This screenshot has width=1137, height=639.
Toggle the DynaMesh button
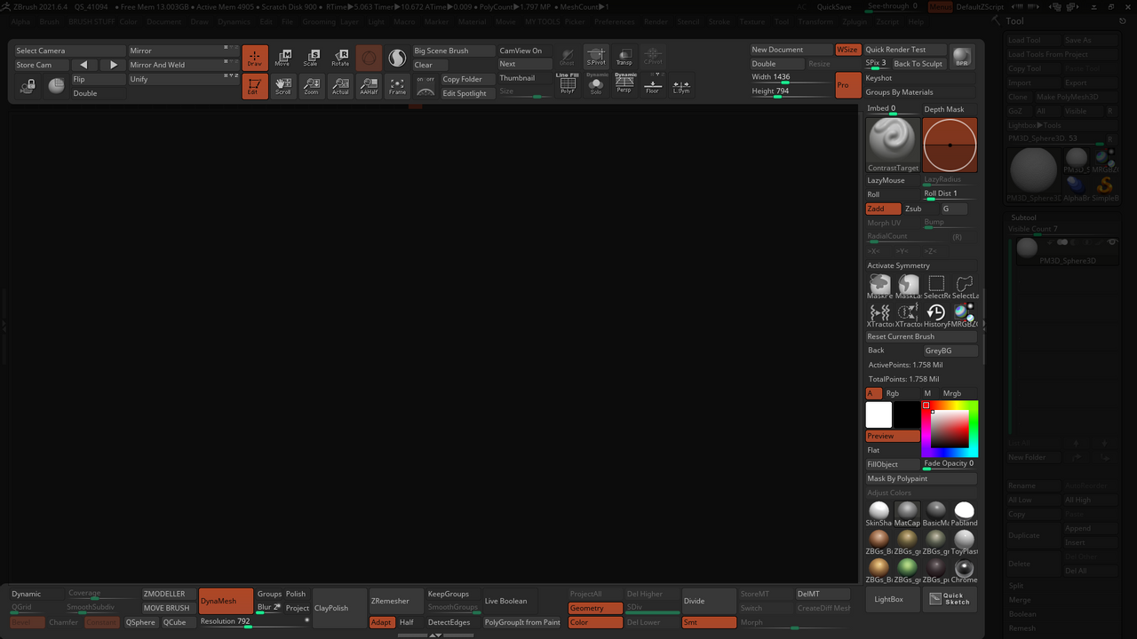226,601
